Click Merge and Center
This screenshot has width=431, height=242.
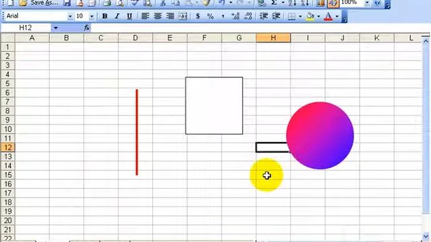(x=183, y=16)
